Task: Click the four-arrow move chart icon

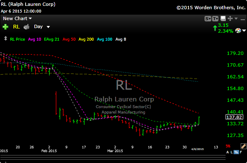Action: click(230, 18)
